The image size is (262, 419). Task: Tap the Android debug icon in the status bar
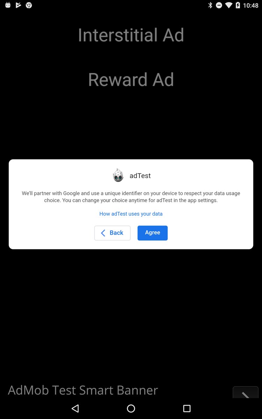pyautogui.click(x=8, y=5)
